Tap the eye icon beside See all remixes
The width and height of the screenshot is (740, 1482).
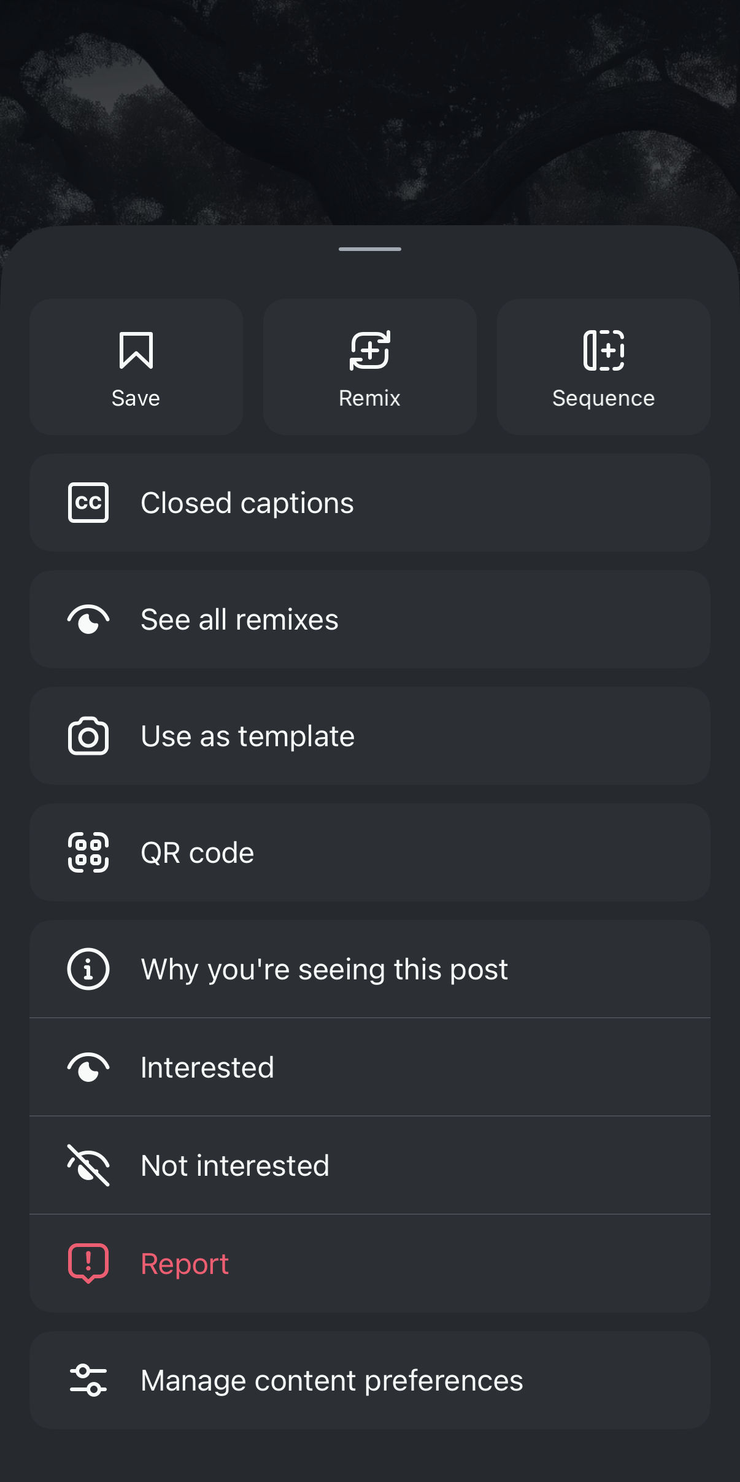coord(88,619)
